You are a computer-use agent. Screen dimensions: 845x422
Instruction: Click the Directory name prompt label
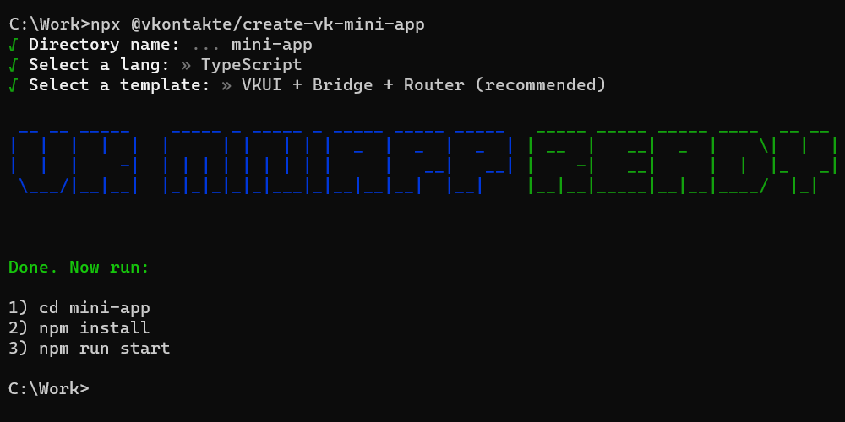(x=104, y=45)
